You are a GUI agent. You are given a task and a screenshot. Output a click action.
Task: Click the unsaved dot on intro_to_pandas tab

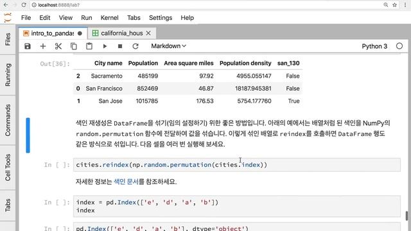80,33
